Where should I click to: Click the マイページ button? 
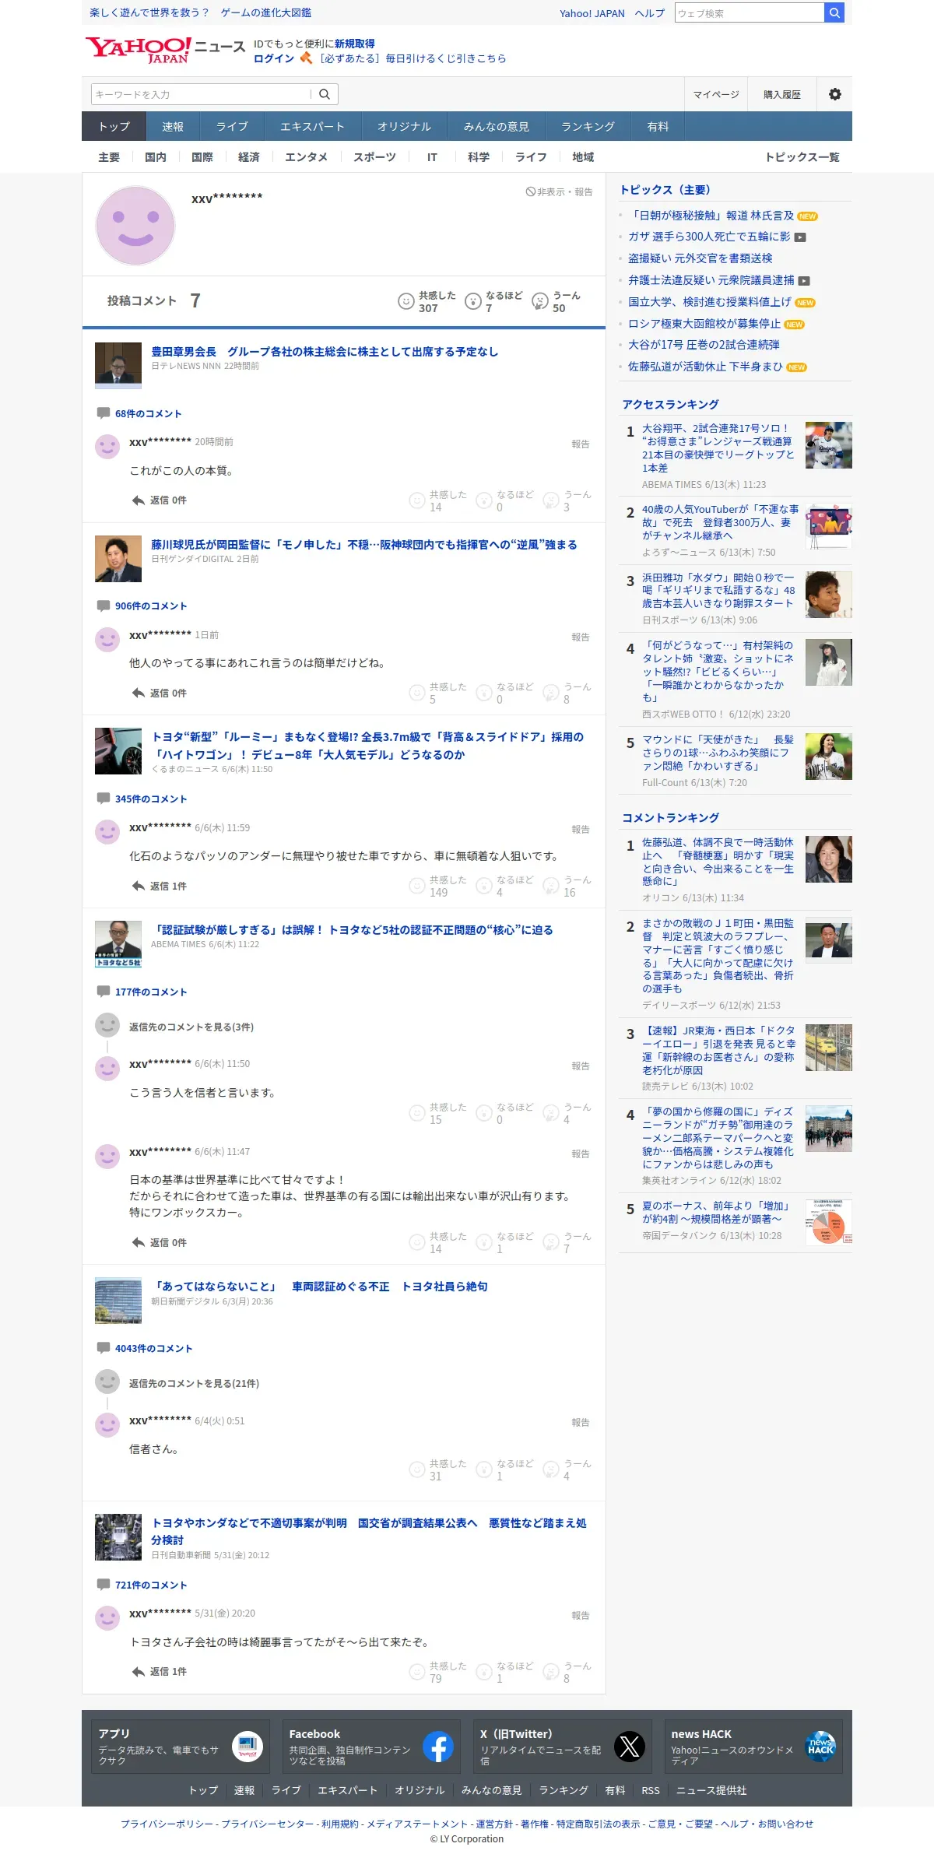(716, 94)
